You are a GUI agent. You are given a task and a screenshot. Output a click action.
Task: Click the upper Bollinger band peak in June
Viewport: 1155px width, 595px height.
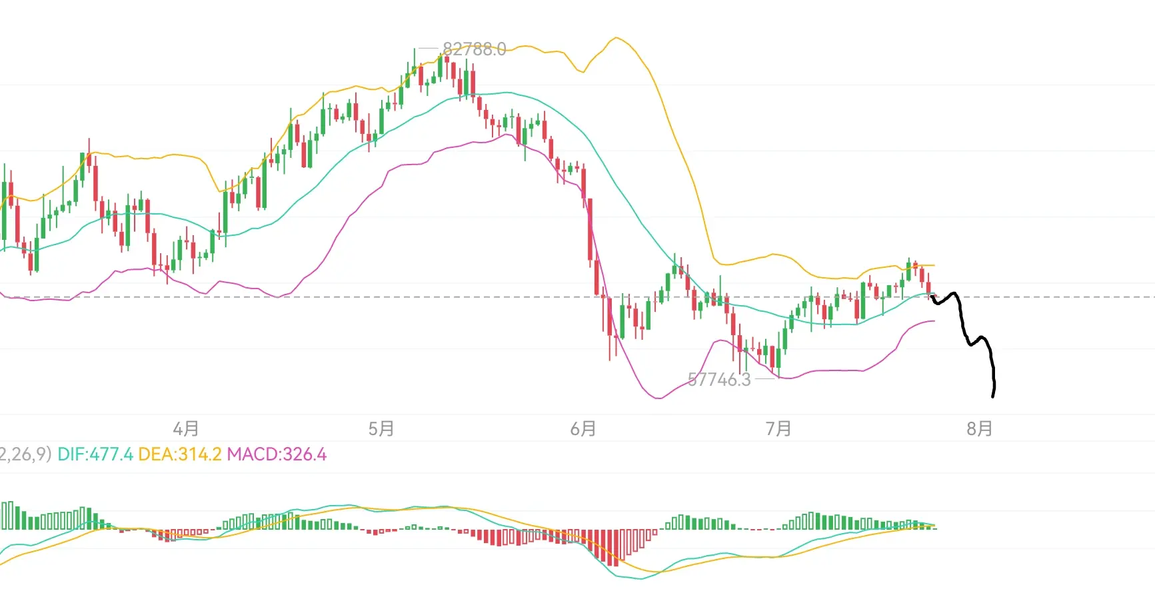616,39
